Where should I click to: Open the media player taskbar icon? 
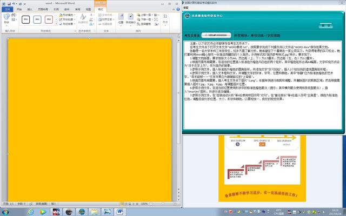pyautogui.click(x=43, y=212)
